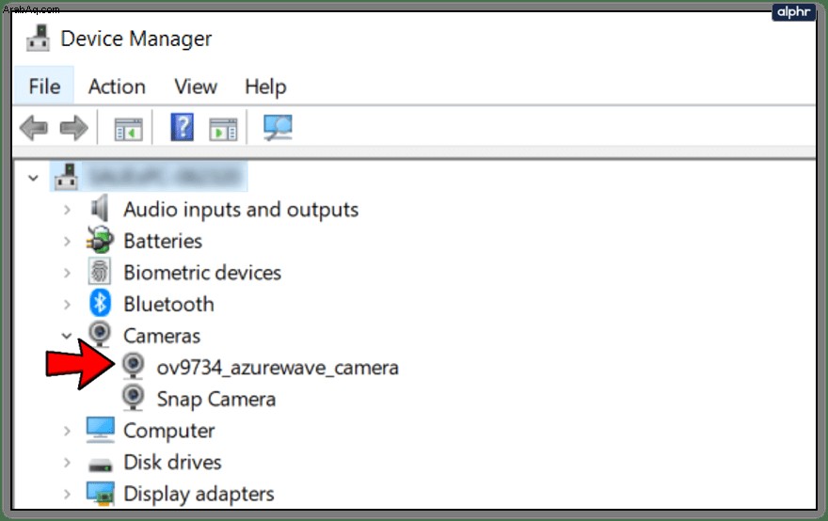This screenshot has height=521, width=828.
Task: Click the Forward arrow toolbar icon
Action: pyautogui.click(x=73, y=128)
